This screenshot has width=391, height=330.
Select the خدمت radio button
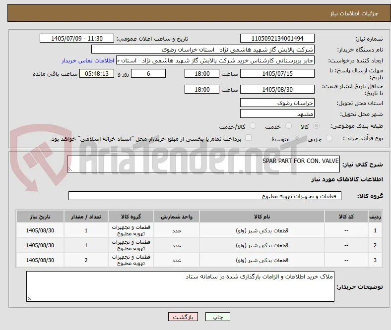click(288, 126)
